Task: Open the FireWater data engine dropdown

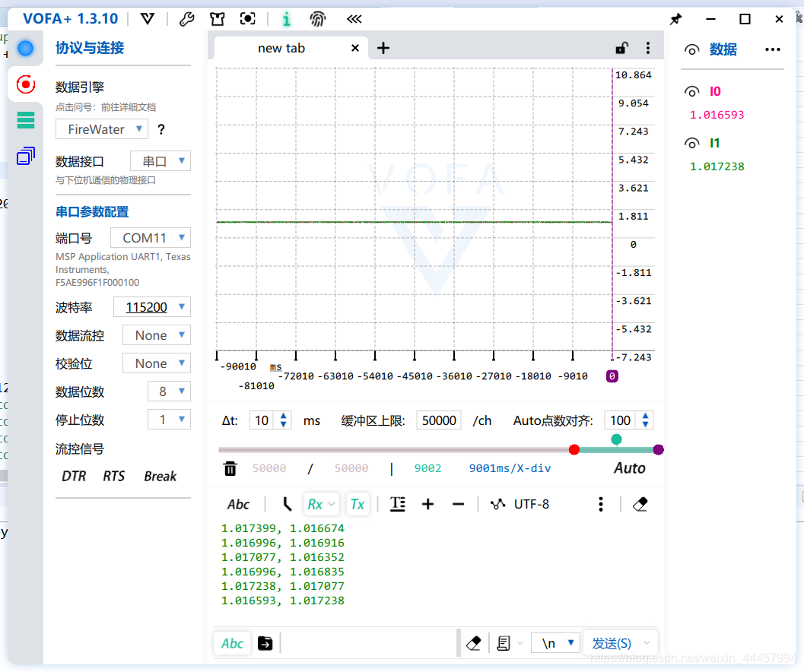Action: click(101, 129)
